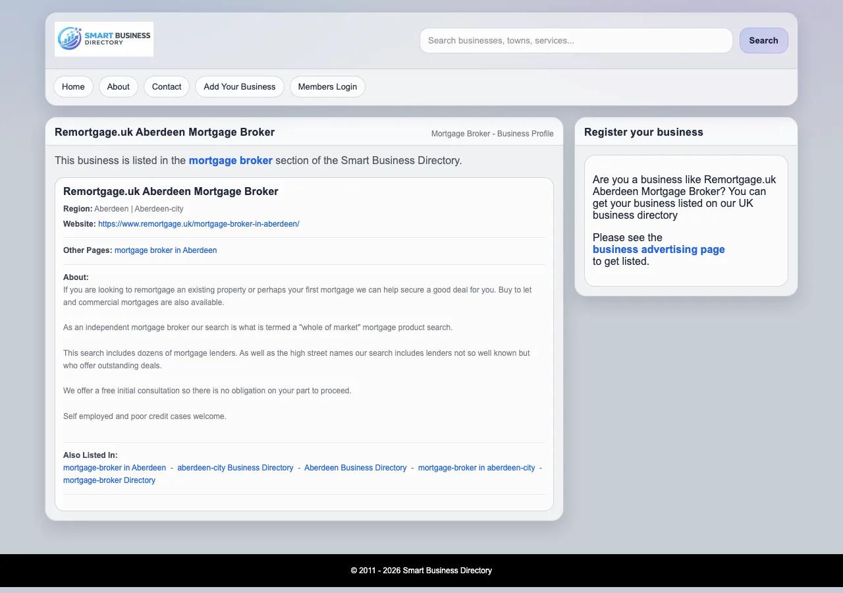
Task: Open Members Login
Action: (327, 86)
